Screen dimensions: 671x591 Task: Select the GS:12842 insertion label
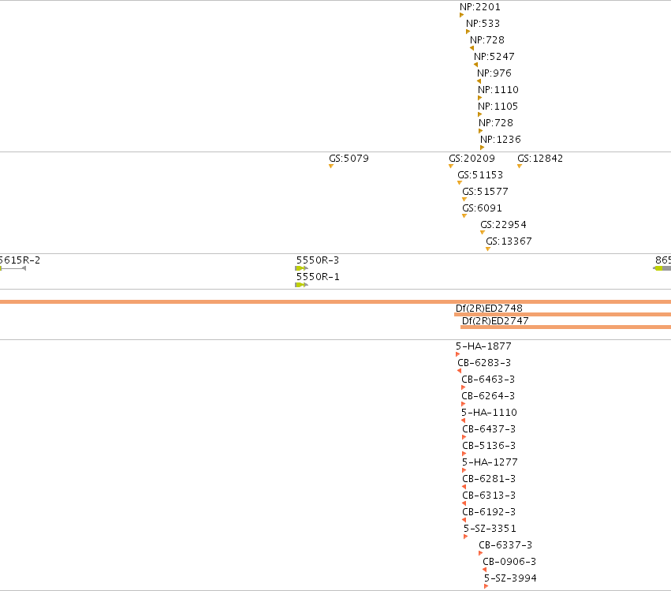point(540,159)
